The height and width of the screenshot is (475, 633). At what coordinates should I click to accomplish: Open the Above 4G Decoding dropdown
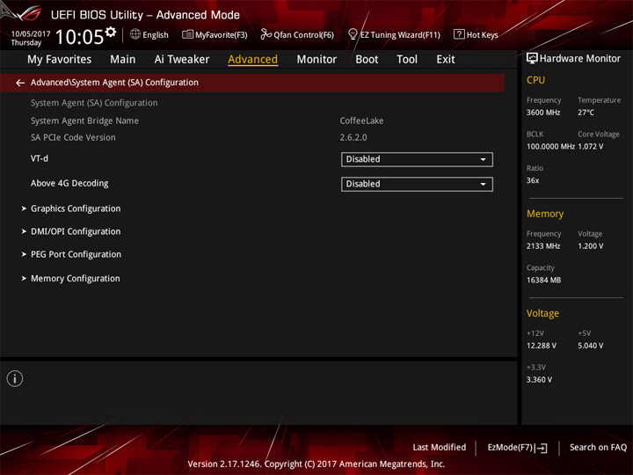[x=417, y=184]
